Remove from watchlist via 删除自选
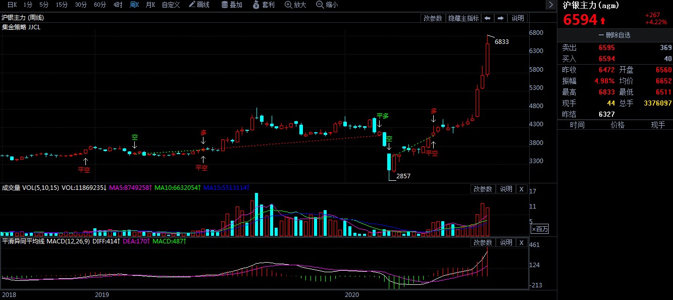Screen dimensions: 673x300 [614, 35]
